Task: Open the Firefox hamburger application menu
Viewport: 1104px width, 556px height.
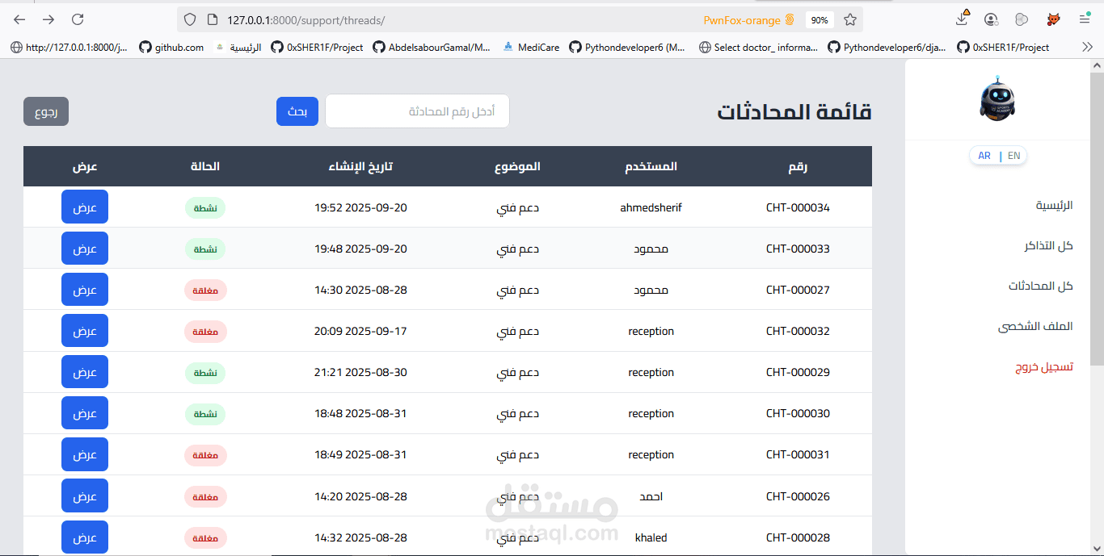Action: click(x=1085, y=19)
